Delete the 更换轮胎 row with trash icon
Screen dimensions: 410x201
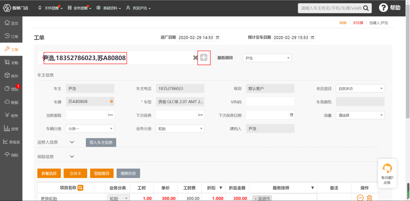(x=370, y=198)
